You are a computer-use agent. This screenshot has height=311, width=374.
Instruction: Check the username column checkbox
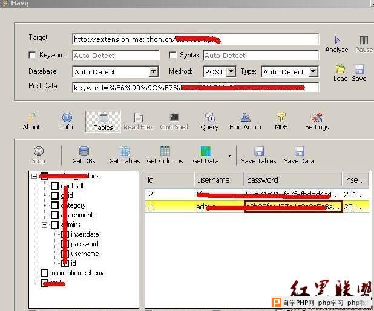coord(65,254)
